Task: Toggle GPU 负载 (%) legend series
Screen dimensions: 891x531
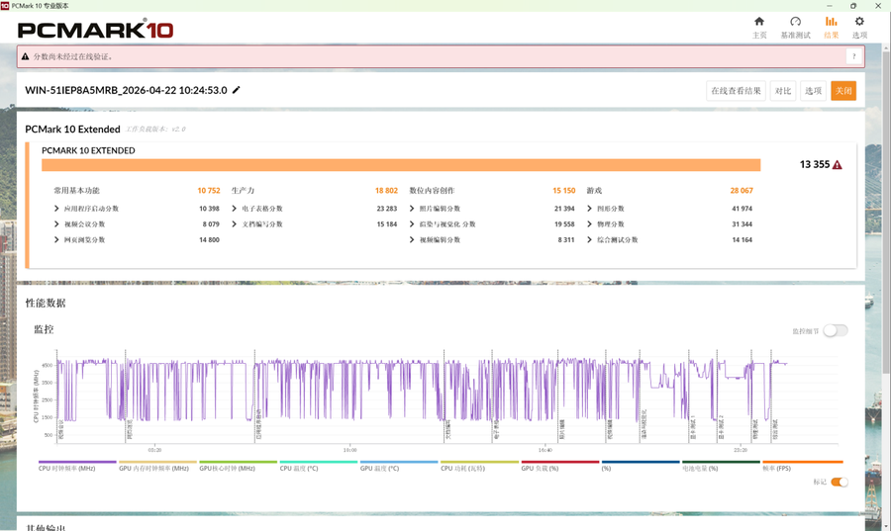Action: coord(560,466)
